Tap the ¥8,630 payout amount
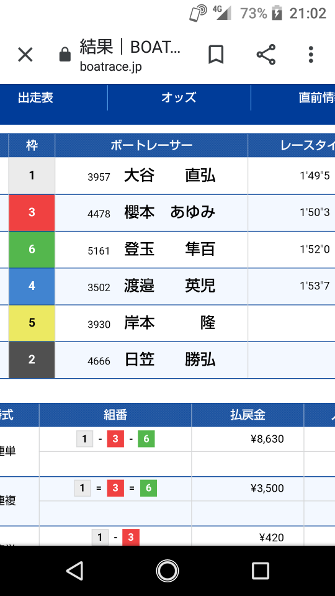Screen dimensions: 335x596 [267, 439]
